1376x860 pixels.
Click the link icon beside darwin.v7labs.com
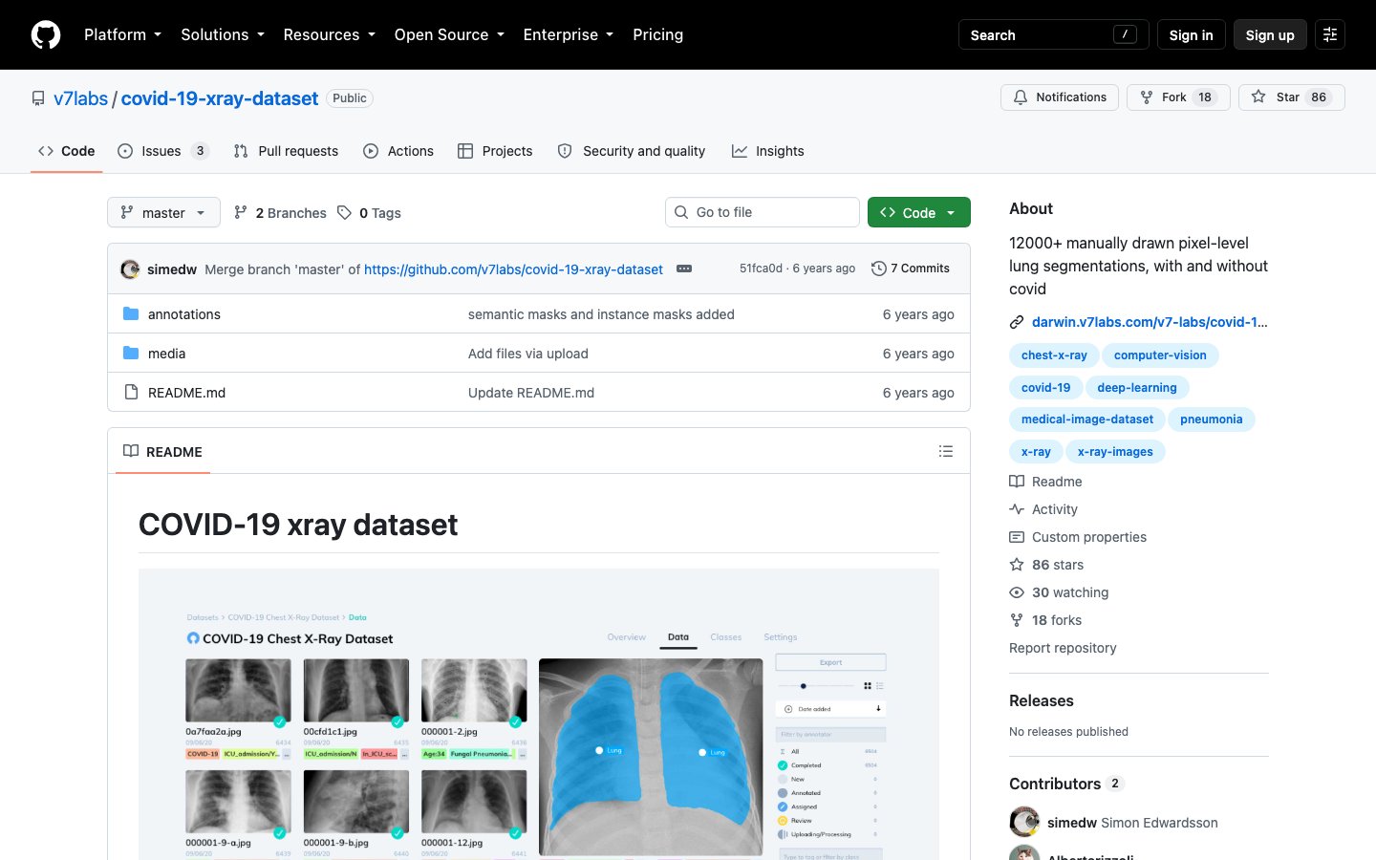[x=1017, y=322]
